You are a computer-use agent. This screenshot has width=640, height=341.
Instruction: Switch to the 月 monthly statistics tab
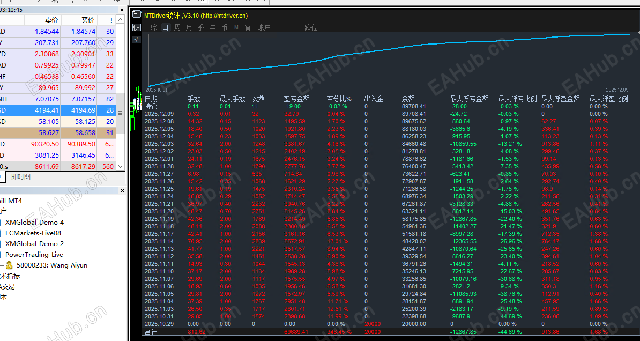[189, 27]
